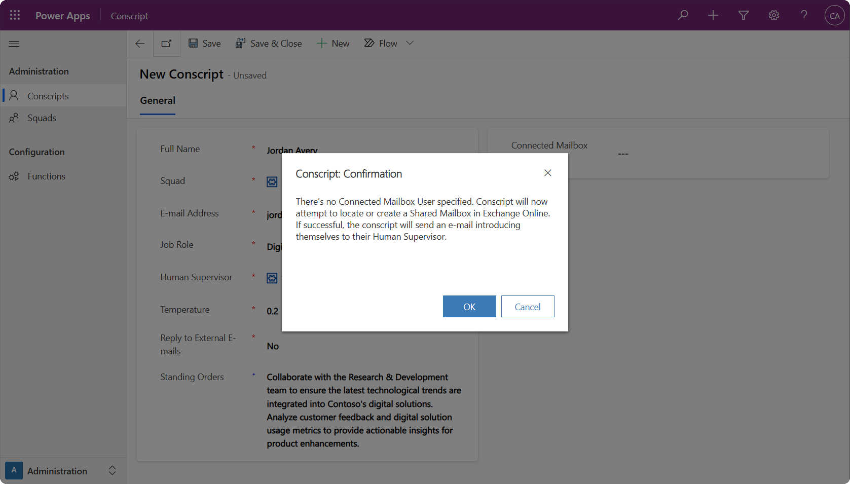
Task: Click the Configuration heading text
Action: click(x=37, y=152)
